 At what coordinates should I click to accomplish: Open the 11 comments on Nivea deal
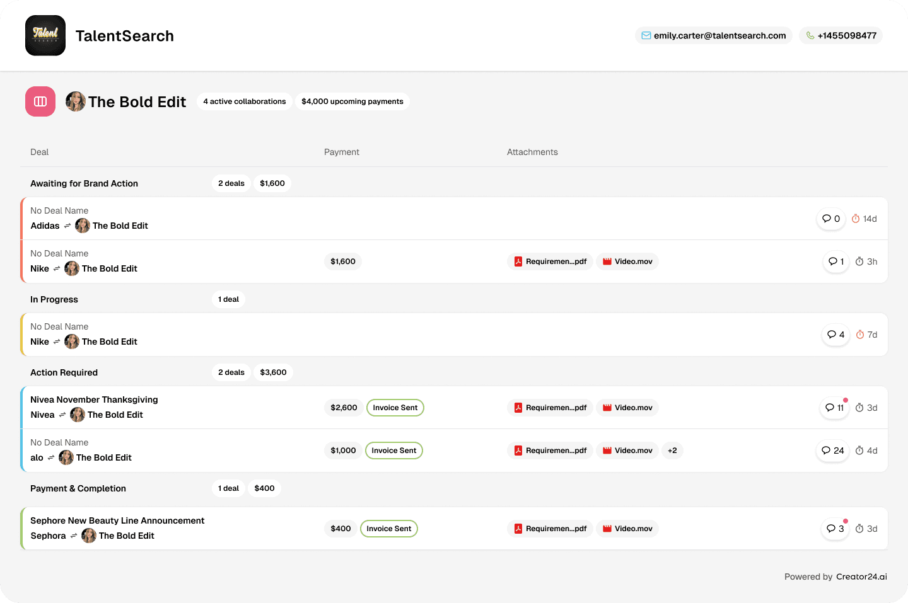(835, 408)
